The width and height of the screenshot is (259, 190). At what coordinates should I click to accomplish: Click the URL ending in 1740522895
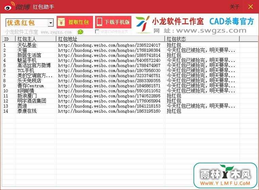(x=109, y=96)
